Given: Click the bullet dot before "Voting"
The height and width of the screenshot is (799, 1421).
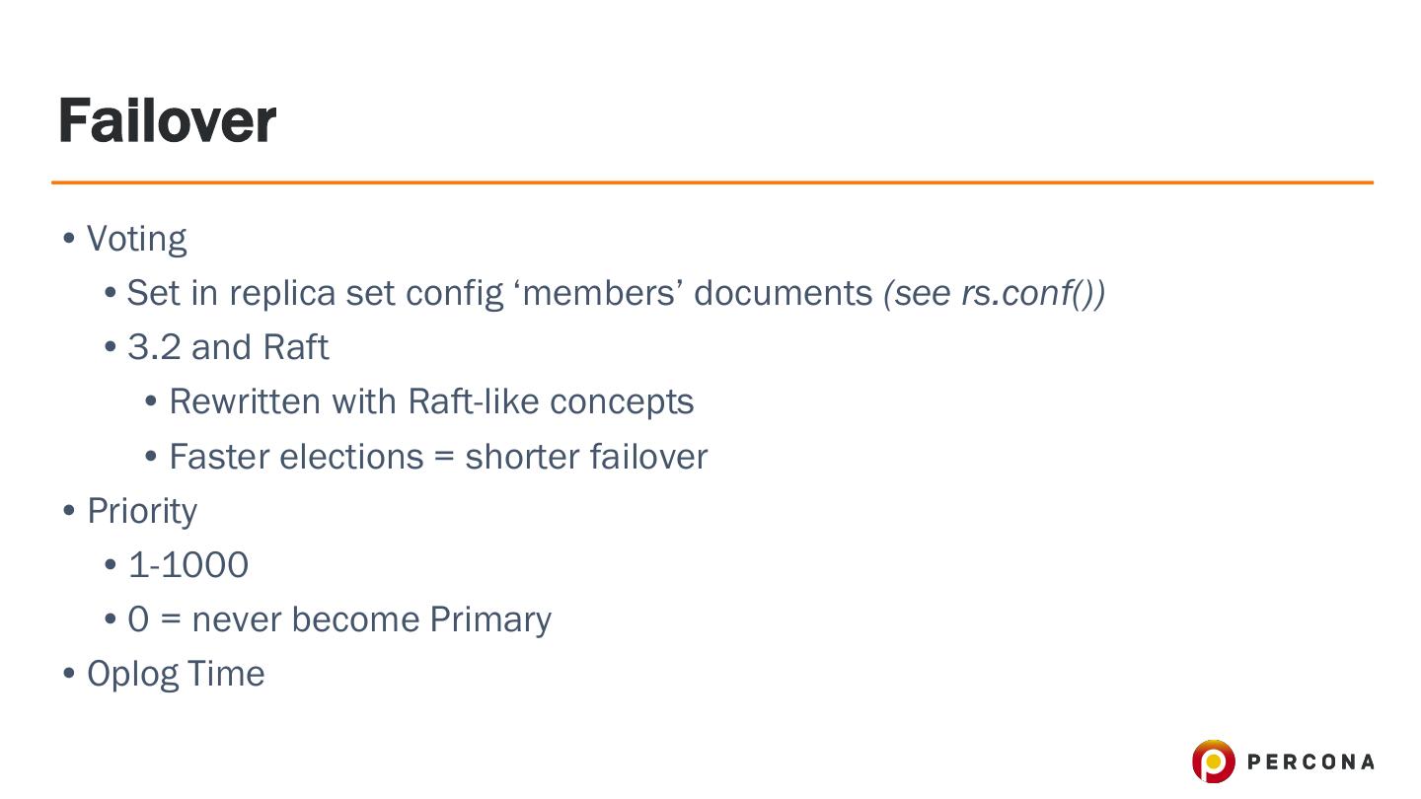Looking at the screenshot, I should [x=69, y=240].
